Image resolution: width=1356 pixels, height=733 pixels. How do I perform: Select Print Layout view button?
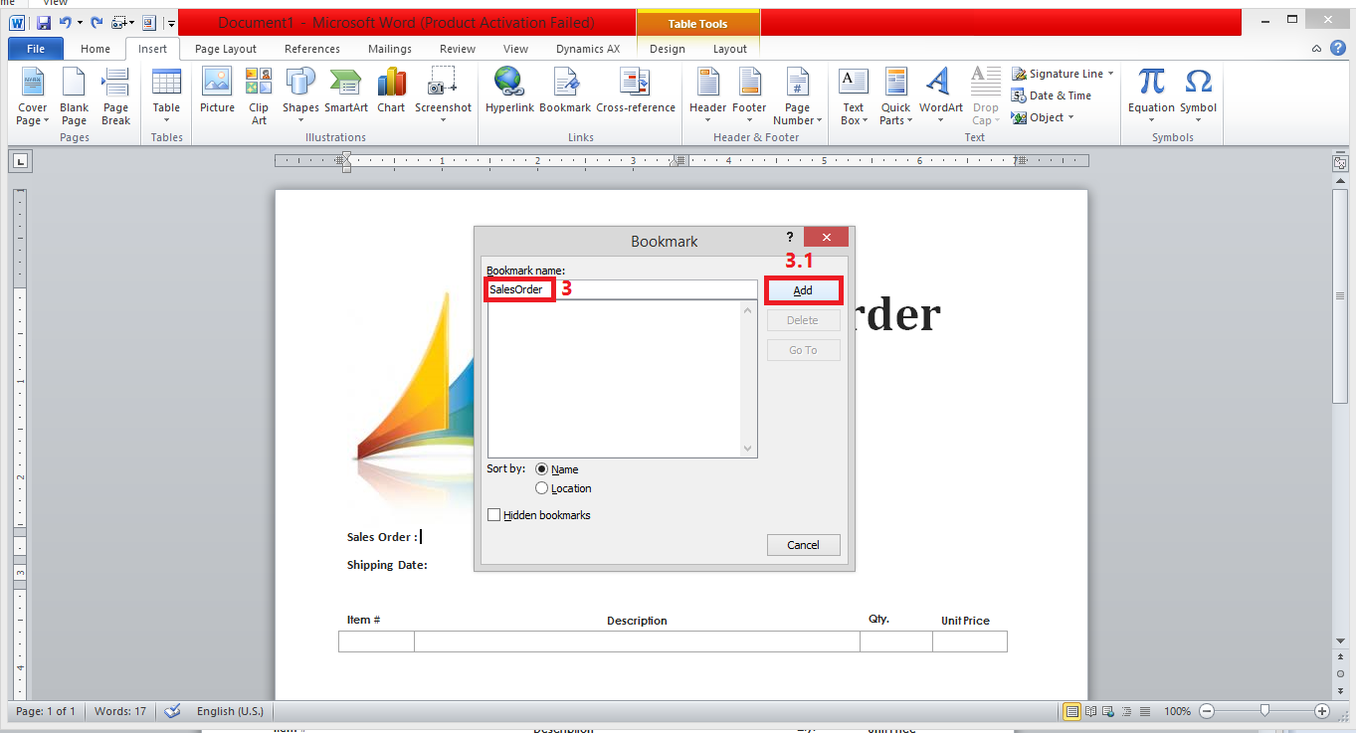coord(1072,711)
